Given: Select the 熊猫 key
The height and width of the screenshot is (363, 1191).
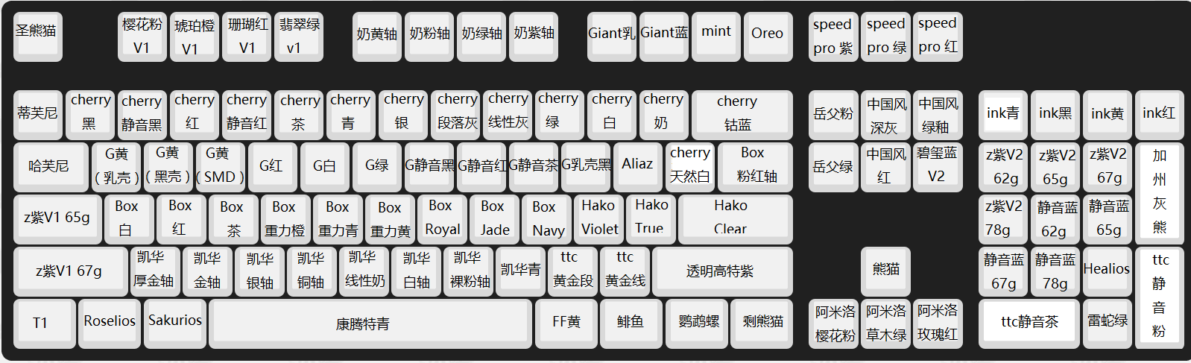Looking at the screenshot, I should click(x=885, y=271).
